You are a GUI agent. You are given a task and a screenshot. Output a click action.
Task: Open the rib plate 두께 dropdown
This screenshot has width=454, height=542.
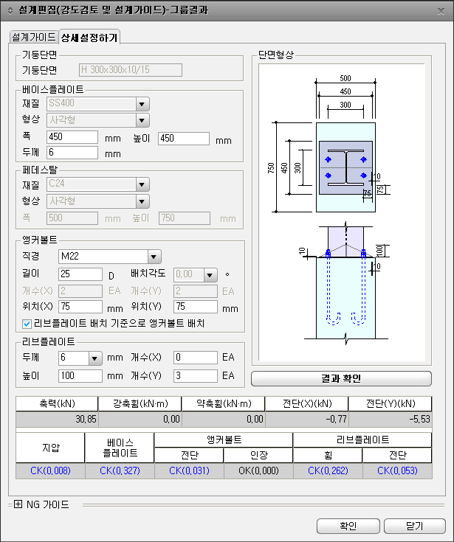point(94,358)
